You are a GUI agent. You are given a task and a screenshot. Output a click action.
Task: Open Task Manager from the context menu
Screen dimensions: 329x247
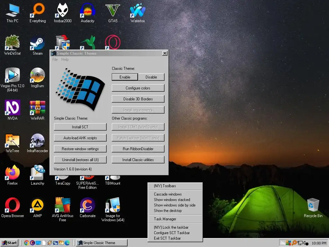[x=175, y=219]
